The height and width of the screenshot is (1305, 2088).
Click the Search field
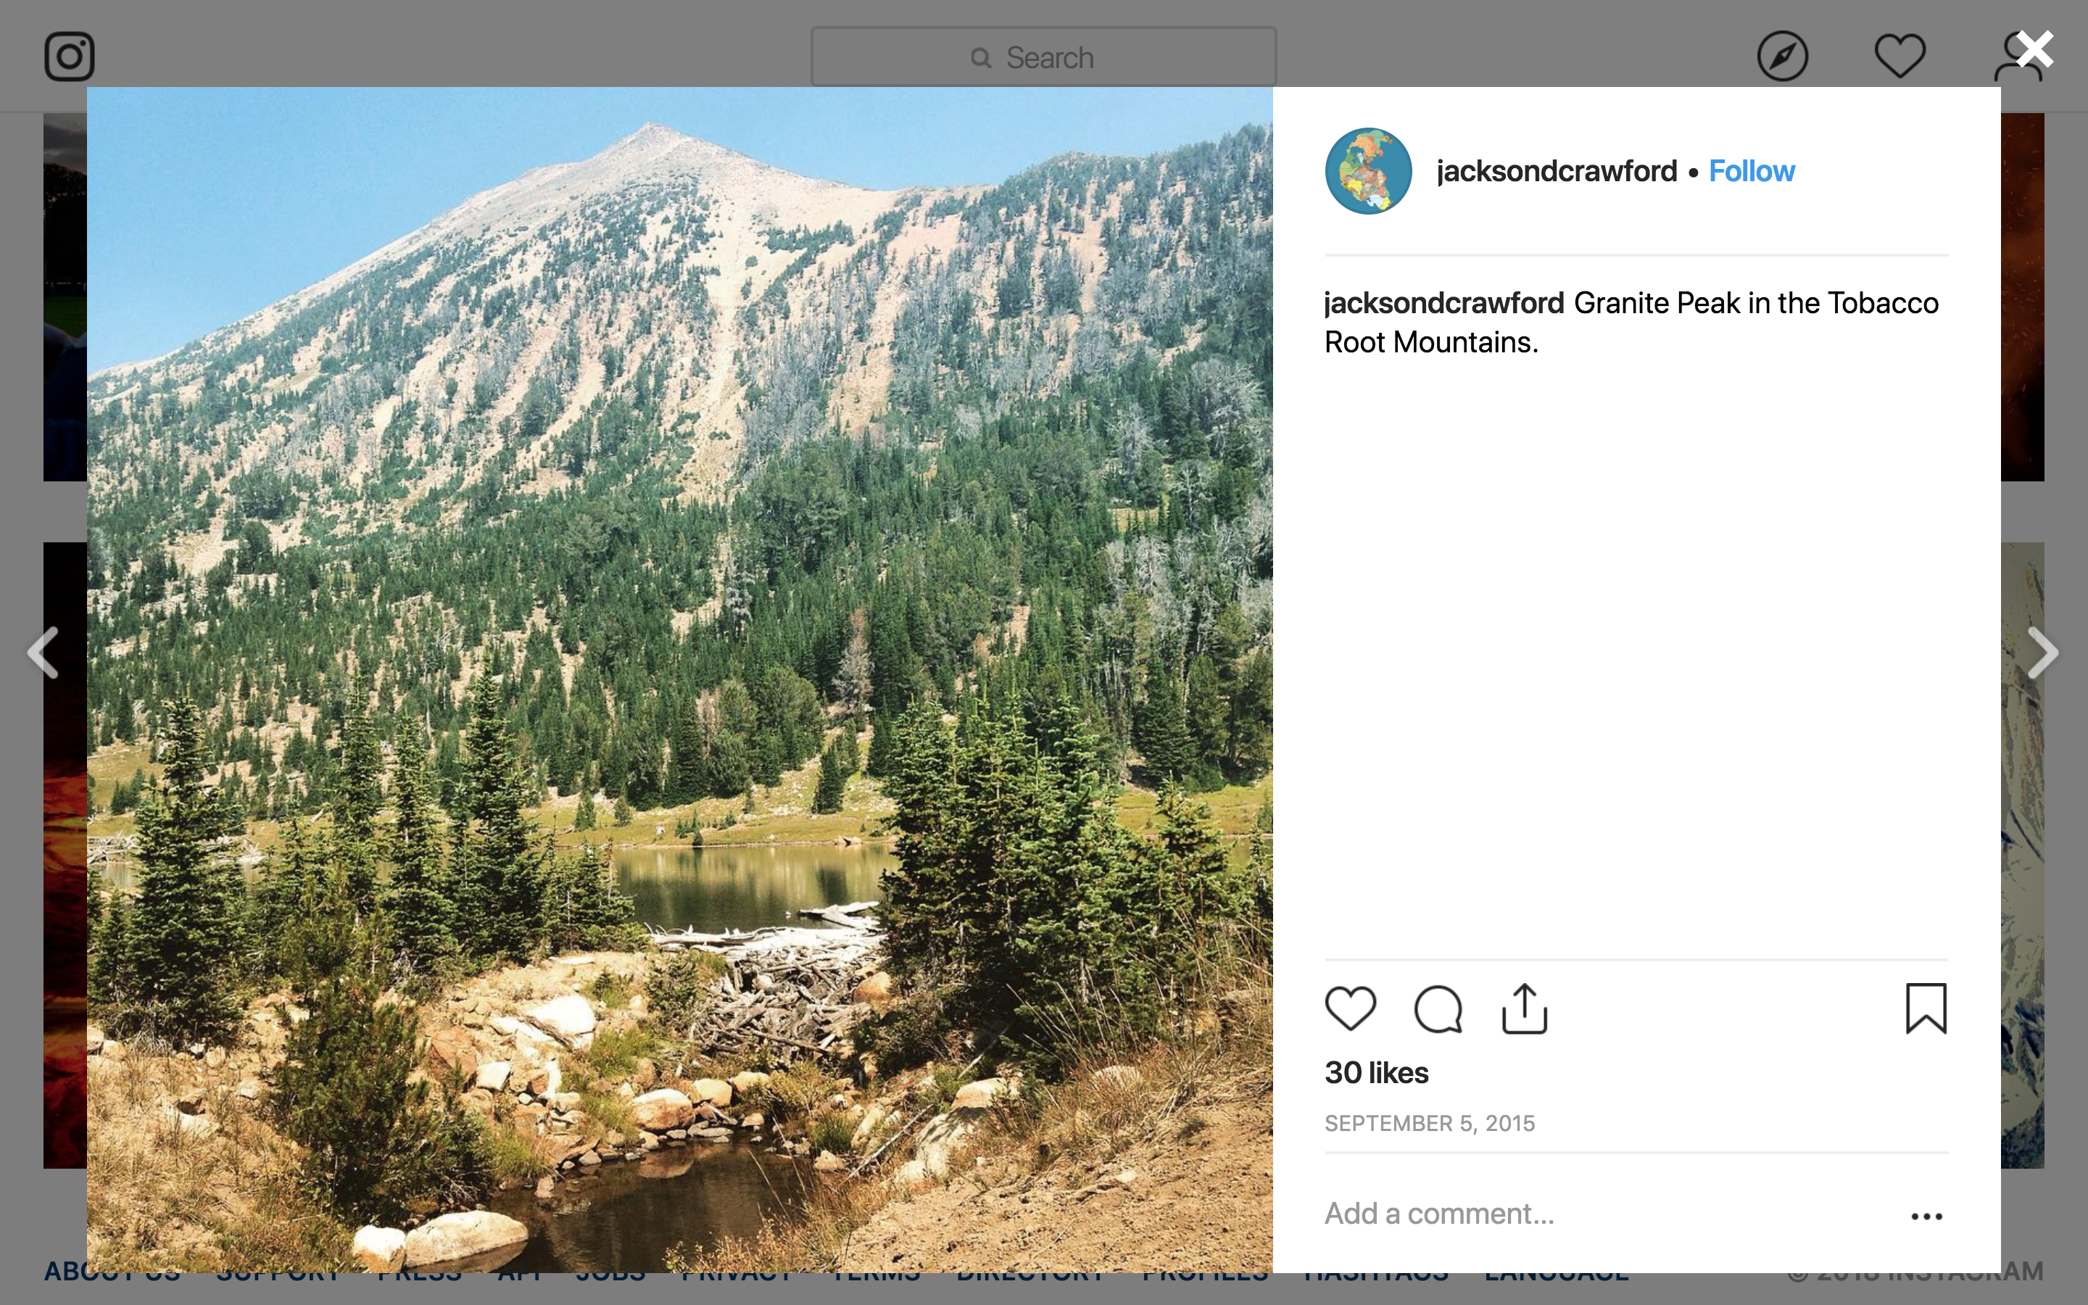[x=1043, y=57]
